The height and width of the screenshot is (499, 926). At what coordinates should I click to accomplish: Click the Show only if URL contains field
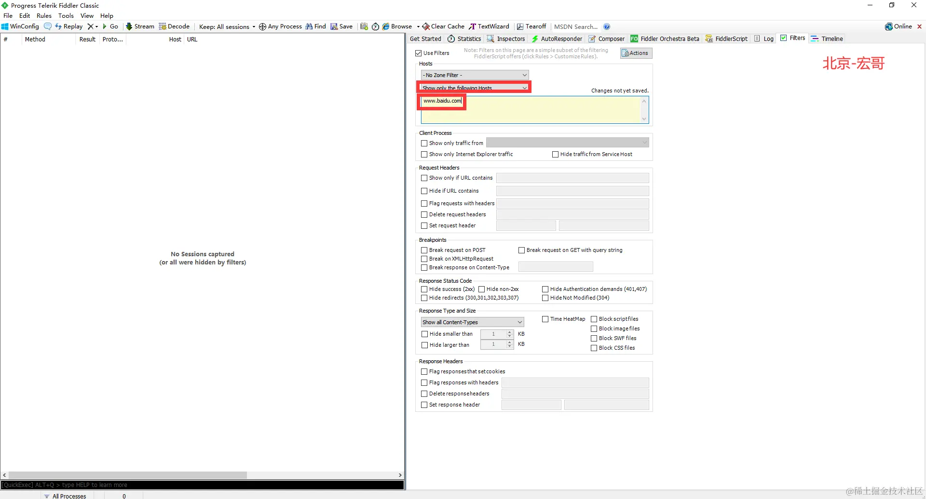[x=572, y=178]
